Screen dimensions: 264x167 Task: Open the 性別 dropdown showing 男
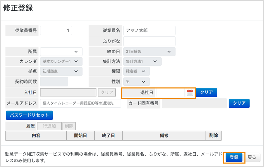point(136,82)
